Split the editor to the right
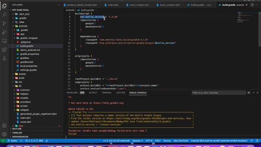Screen dimensions: 261x147 click(x=252, y=5)
